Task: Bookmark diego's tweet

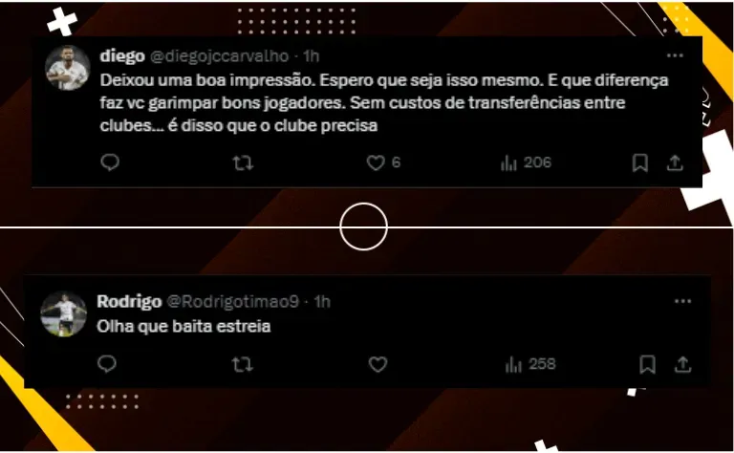Action: (640, 162)
